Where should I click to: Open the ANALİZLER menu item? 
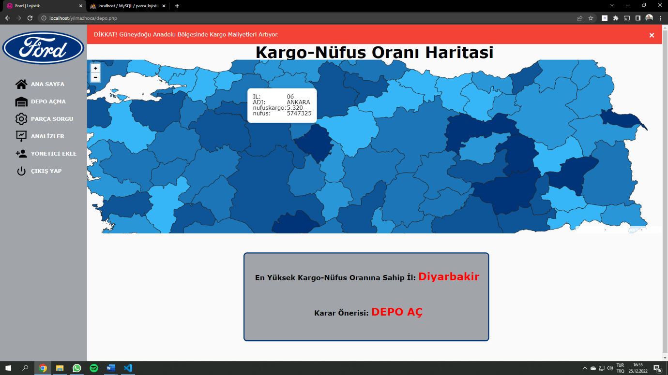[47, 136]
